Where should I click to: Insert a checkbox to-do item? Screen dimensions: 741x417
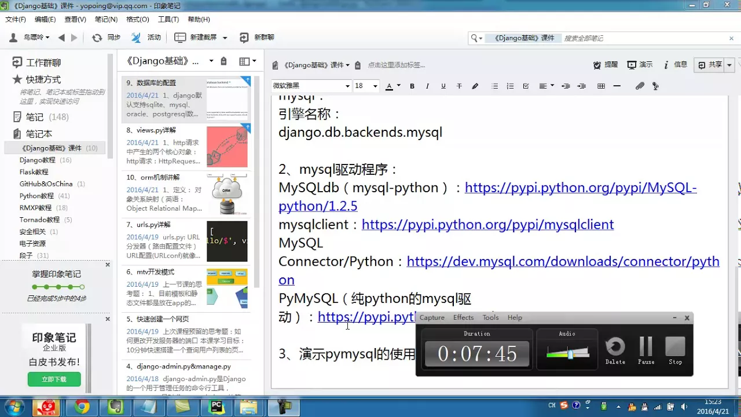[x=526, y=86]
